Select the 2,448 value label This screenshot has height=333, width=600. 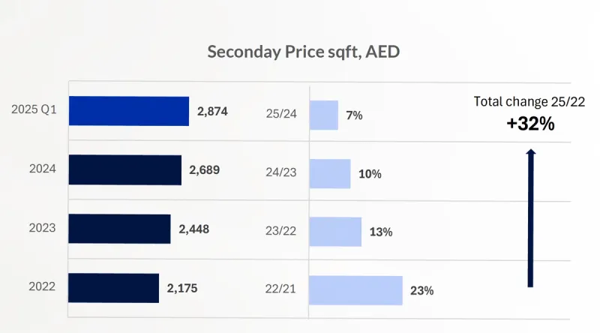click(x=193, y=229)
